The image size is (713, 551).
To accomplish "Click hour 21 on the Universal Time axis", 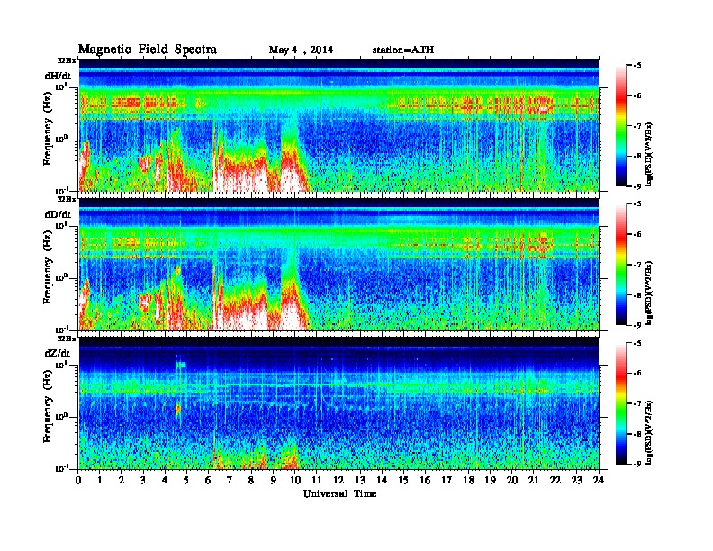I will [533, 480].
